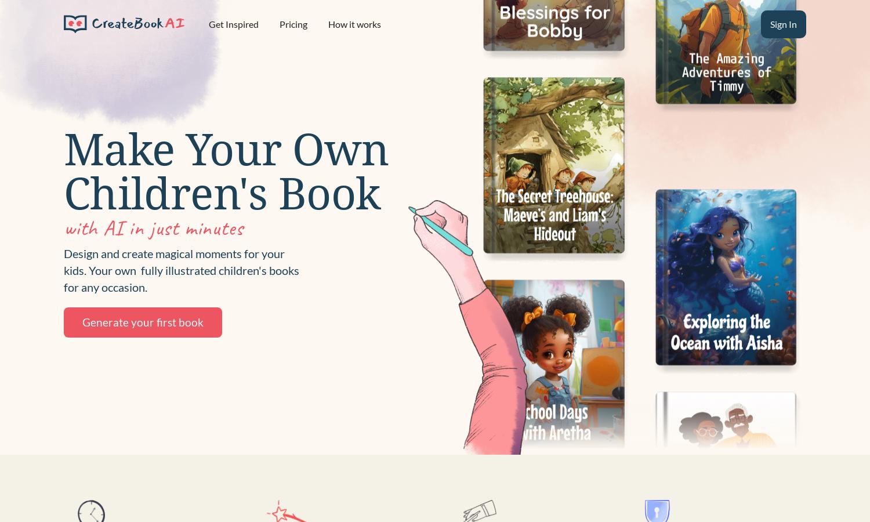Screen dimensions: 870x522
Task: Click the Sign In button
Action: tap(783, 24)
